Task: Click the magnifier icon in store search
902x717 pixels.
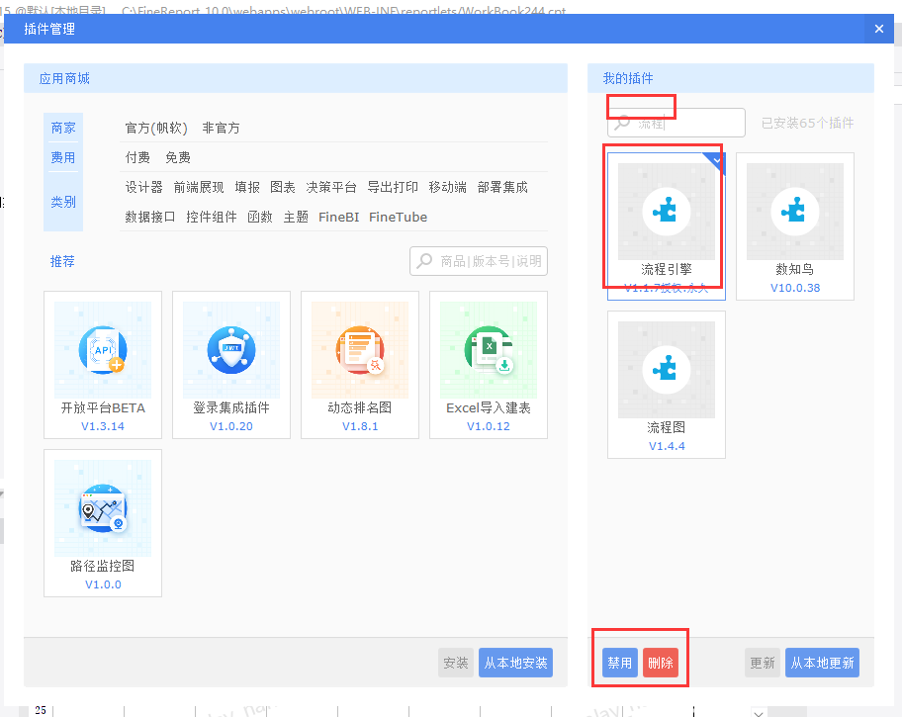Action: (424, 261)
